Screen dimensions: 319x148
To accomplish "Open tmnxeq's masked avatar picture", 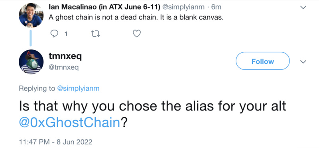I will [31, 62].
